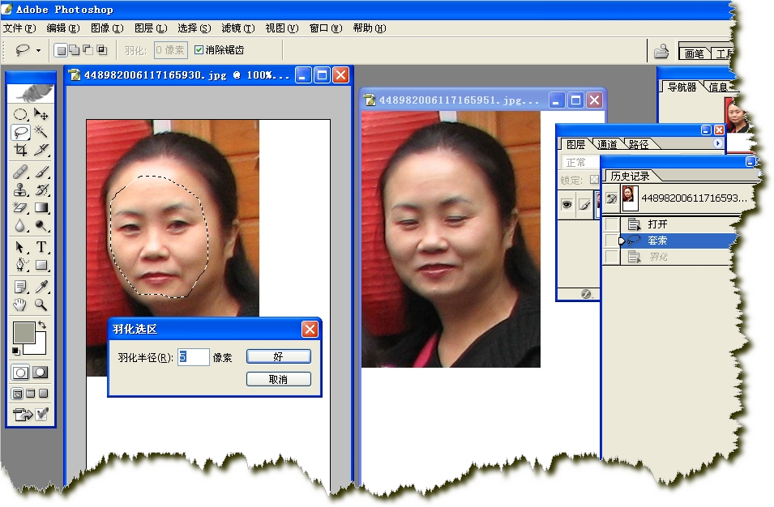Image resolution: width=774 pixels, height=507 pixels.
Task: Select the Gradient tool
Action: tap(41, 207)
